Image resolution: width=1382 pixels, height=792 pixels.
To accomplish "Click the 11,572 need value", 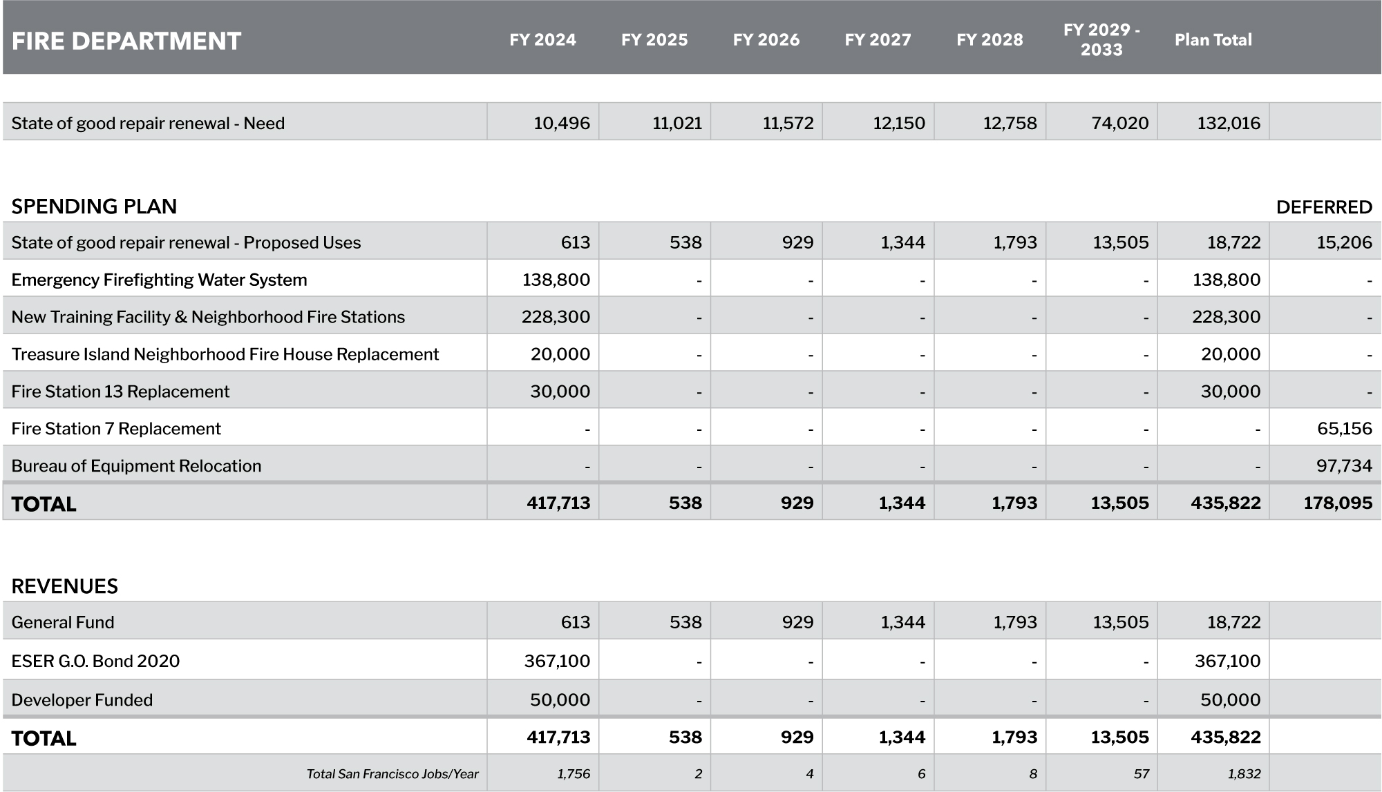I will click(x=788, y=123).
